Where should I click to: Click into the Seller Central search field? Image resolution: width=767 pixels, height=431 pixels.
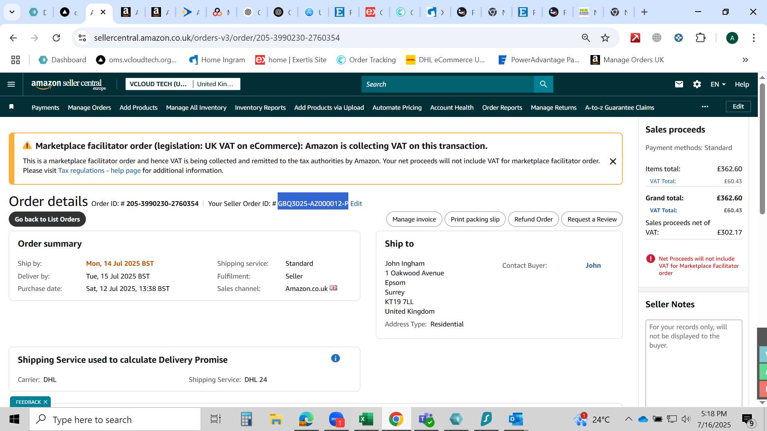[447, 84]
